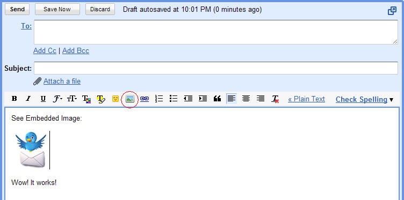Click the Insert Image toolbar icon
Viewport: 404px width, 200px height.
(x=130, y=99)
